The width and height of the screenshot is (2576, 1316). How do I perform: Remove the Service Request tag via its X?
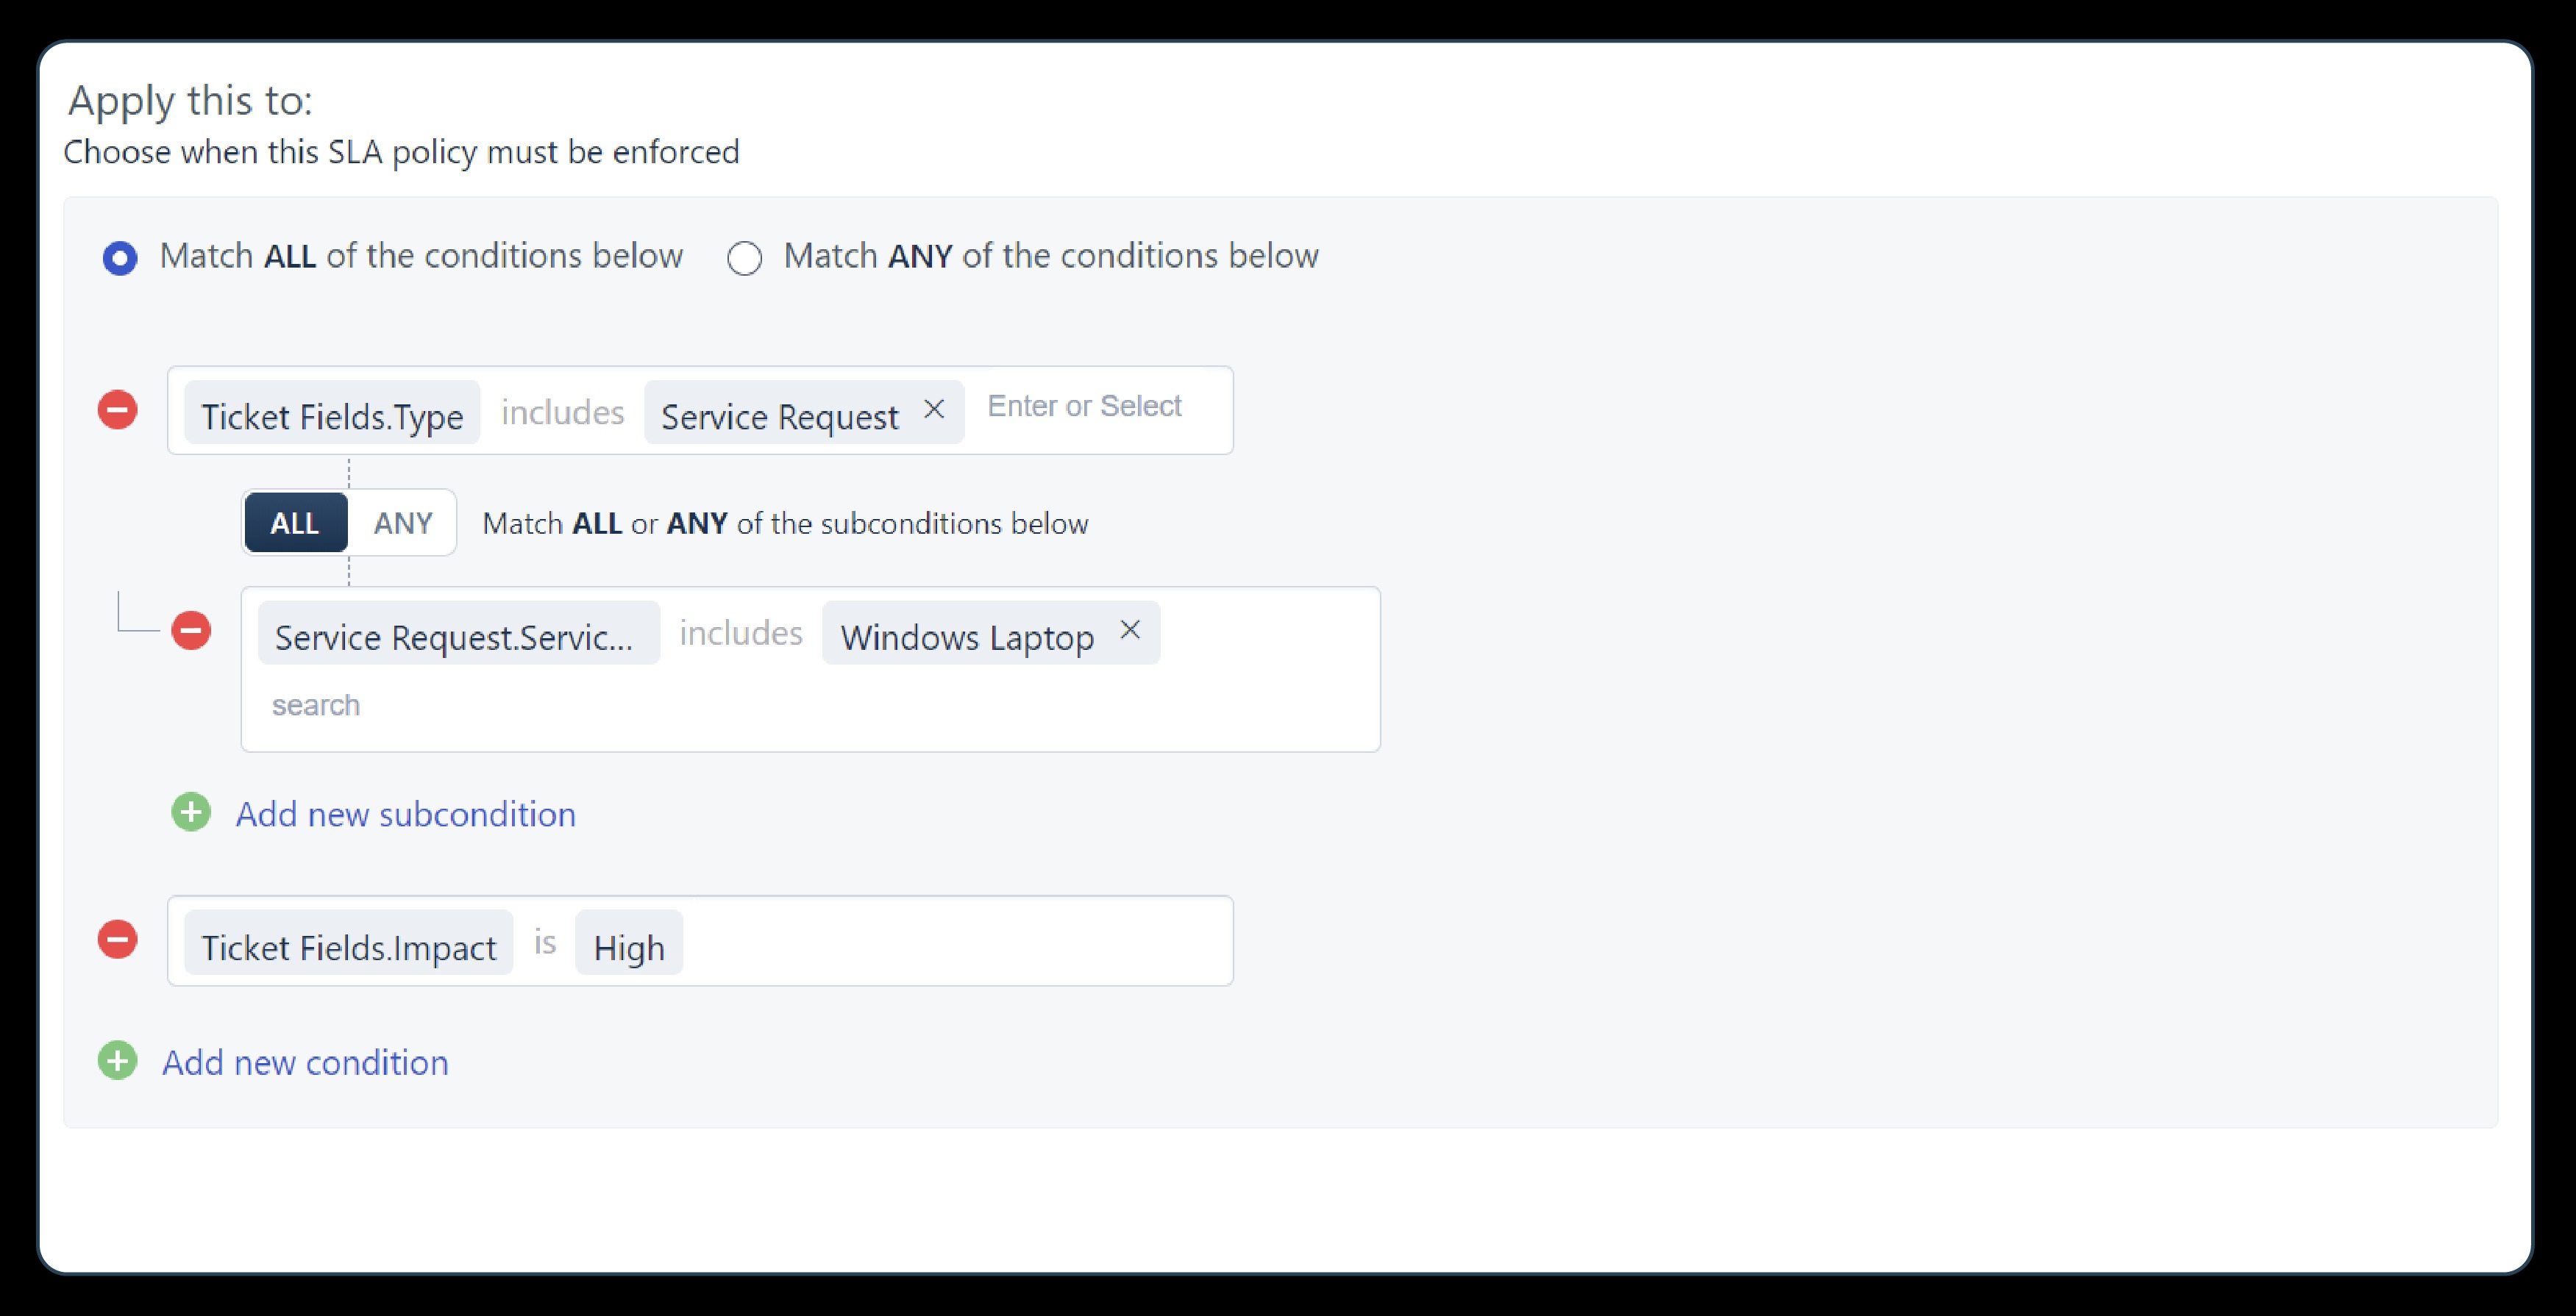(x=934, y=409)
